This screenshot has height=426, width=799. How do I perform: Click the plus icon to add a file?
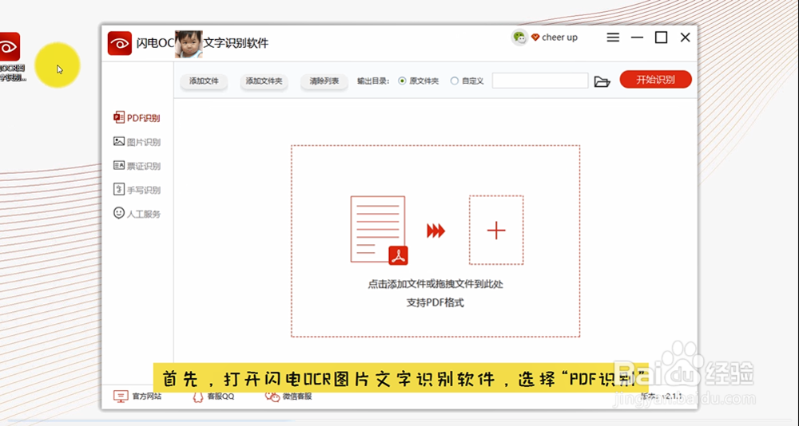point(496,230)
